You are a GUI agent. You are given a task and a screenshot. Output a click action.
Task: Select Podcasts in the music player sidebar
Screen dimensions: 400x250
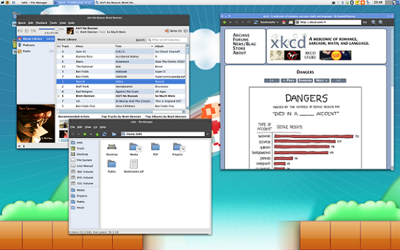coord(36,45)
